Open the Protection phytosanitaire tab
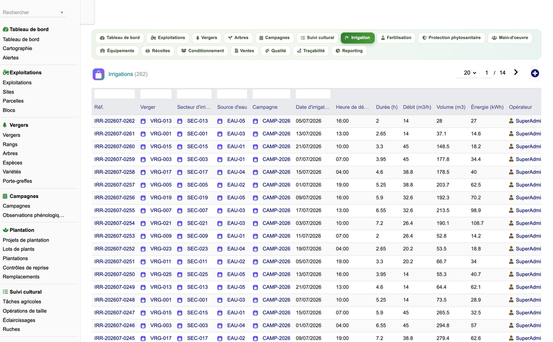Viewport: 553px width, 342px height. tap(452, 38)
